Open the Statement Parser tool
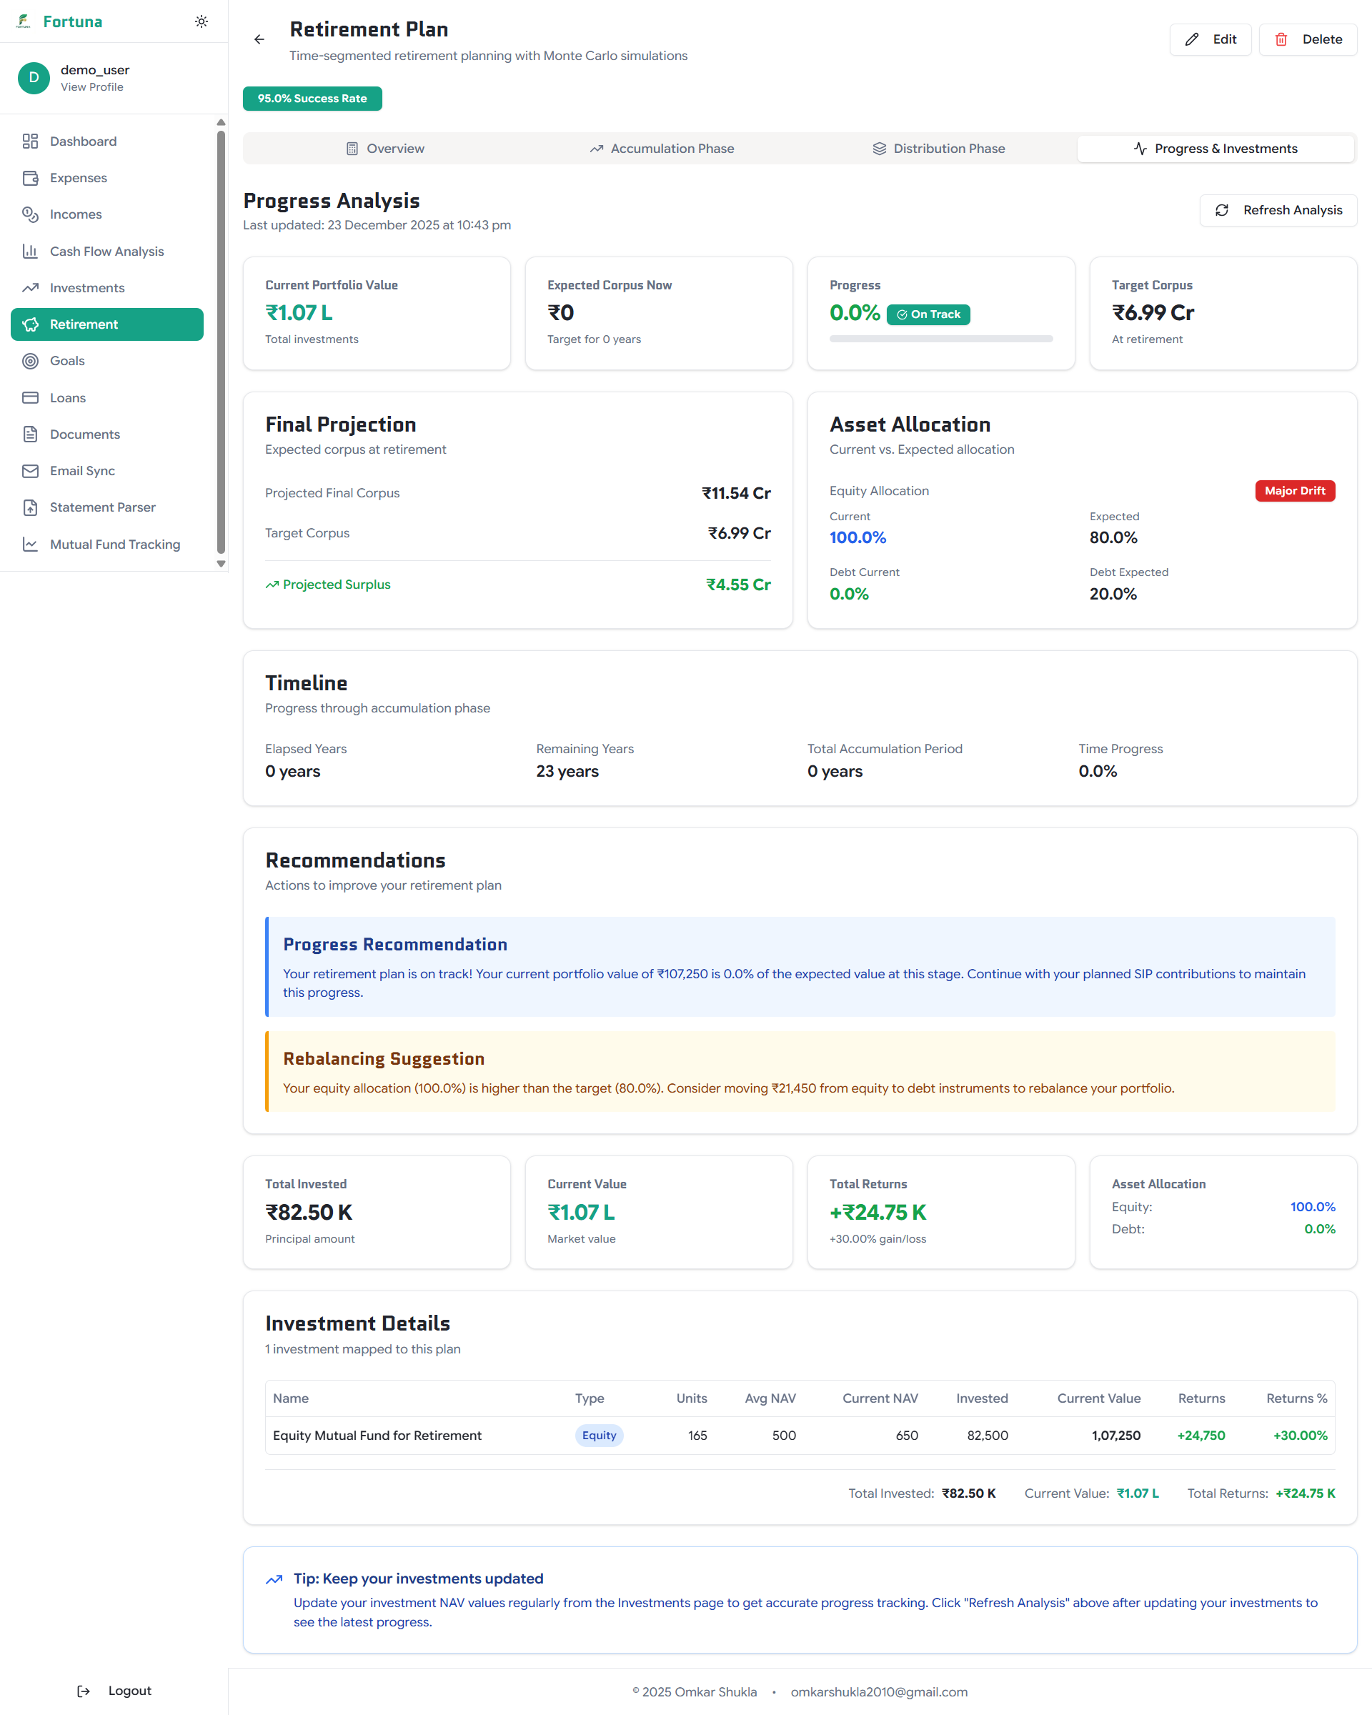 coord(103,507)
